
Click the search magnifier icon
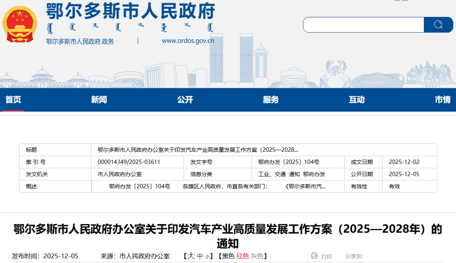coord(438,25)
